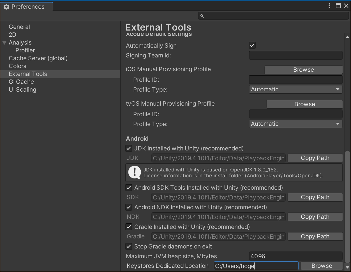Browse for iOS Manual Provisioning Profile
Screen dimensions: 351x272
(x=303, y=70)
